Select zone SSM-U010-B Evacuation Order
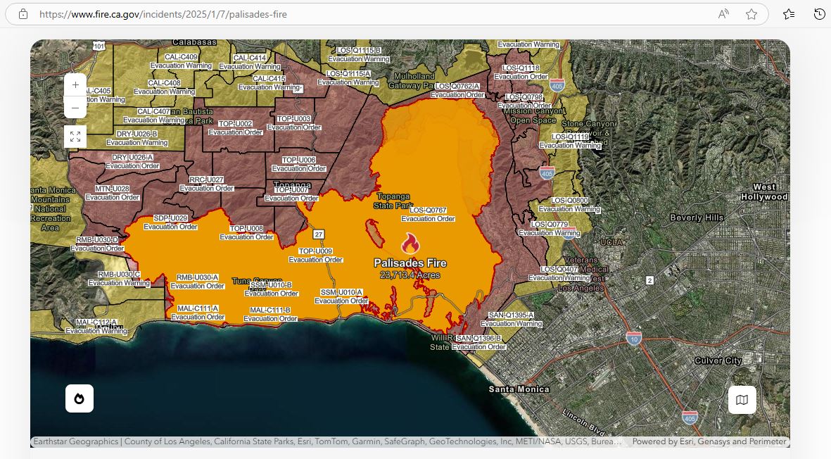The width and height of the screenshot is (831, 459). tap(272, 289)
